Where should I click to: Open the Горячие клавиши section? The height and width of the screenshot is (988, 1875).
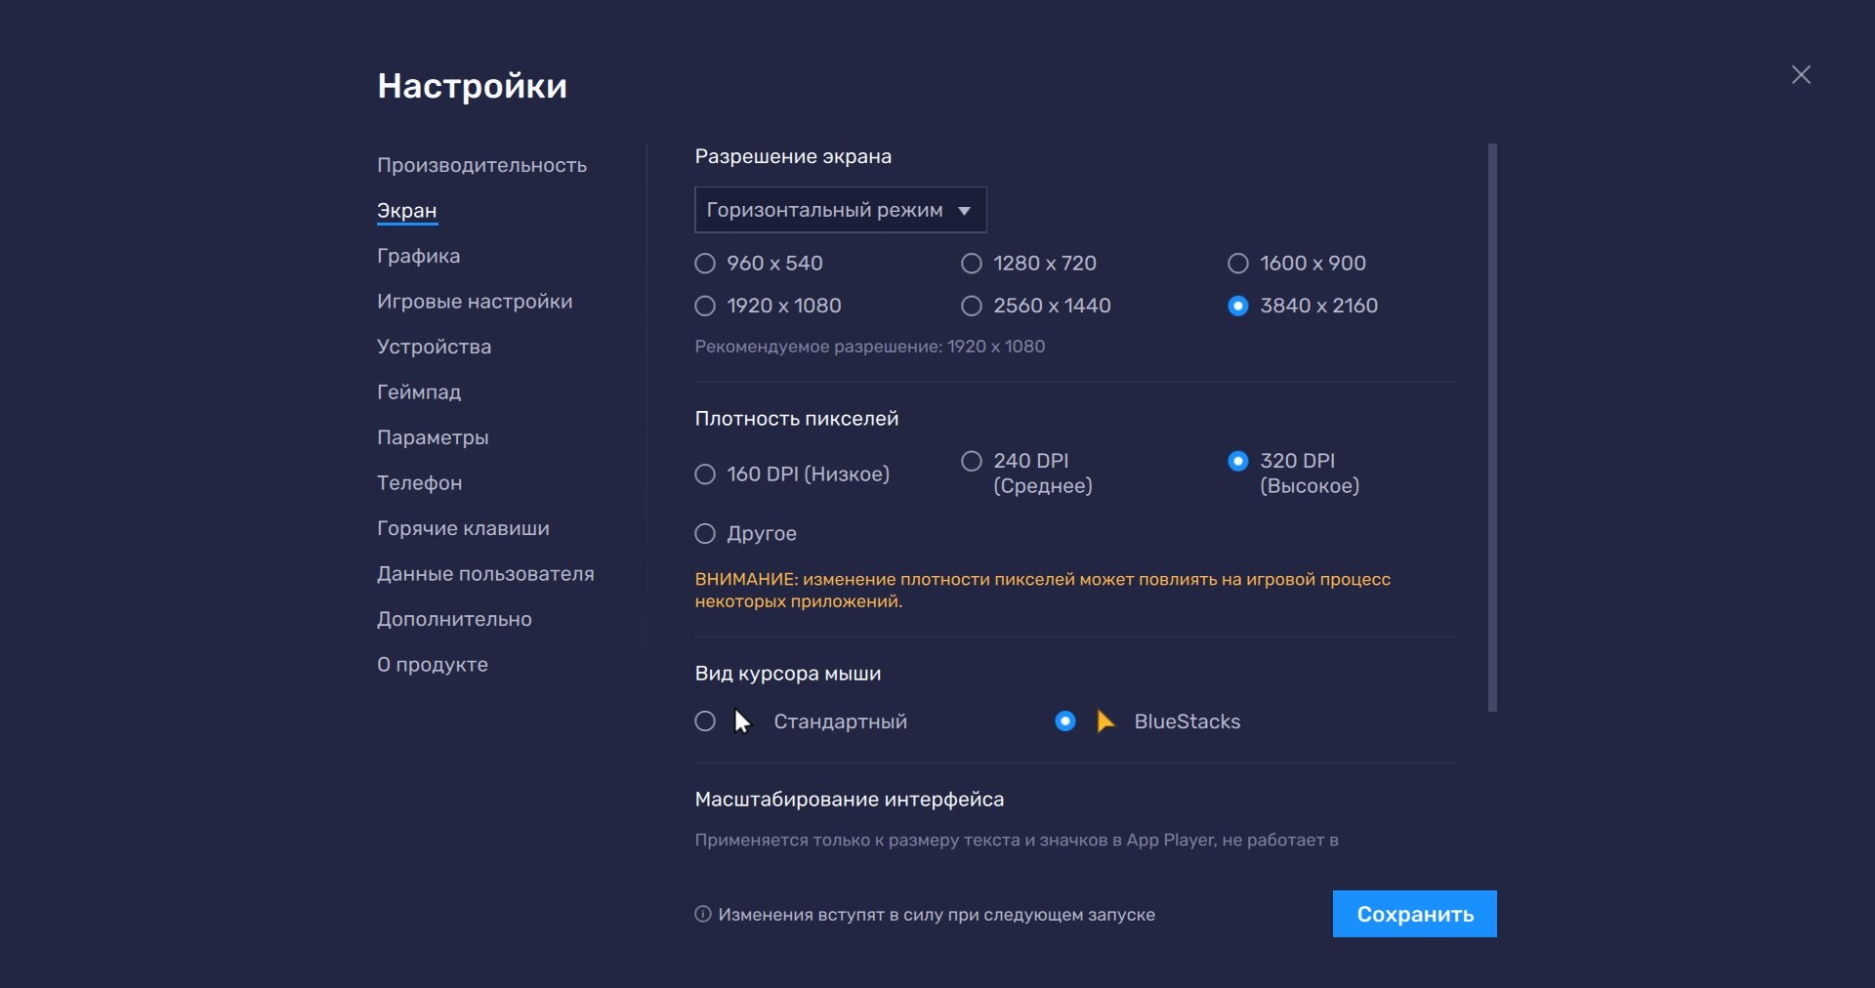pos(463,528)
